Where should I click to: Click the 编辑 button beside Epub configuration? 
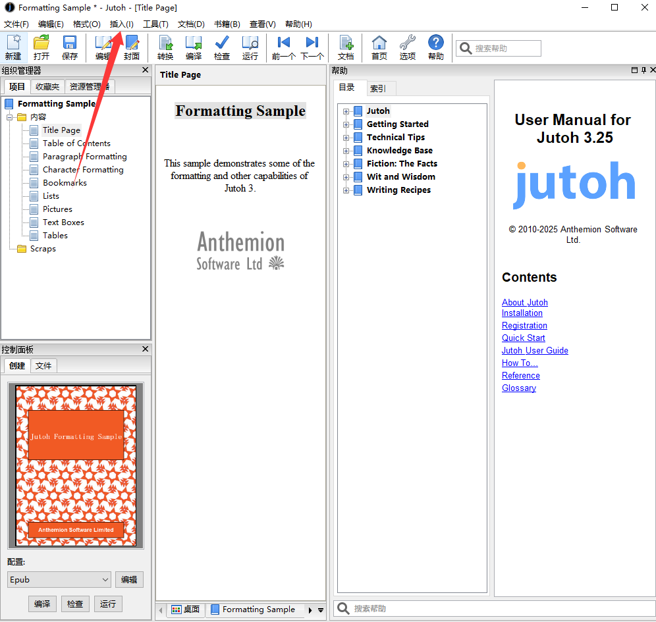coord(129,579)
